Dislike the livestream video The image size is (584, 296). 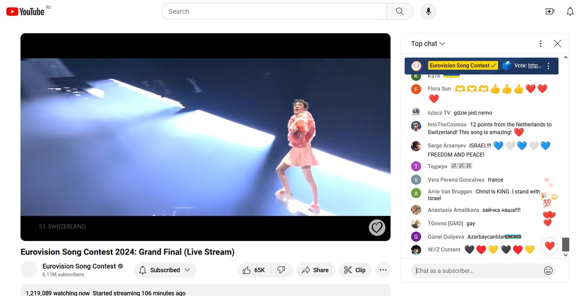tap(282, 270)
